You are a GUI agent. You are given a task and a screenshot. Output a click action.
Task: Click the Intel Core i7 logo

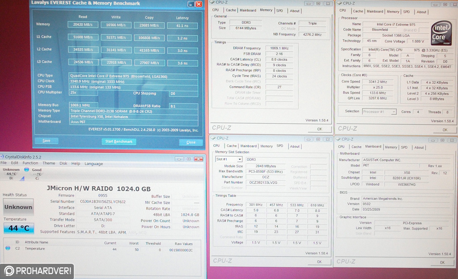(x=441, y=33)
